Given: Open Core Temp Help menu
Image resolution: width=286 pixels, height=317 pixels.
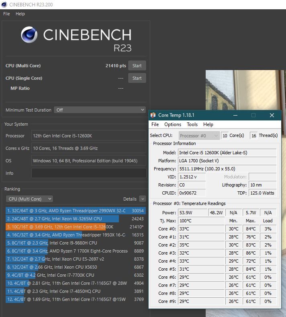Looking at the screenshot, I should coord(208,124).
